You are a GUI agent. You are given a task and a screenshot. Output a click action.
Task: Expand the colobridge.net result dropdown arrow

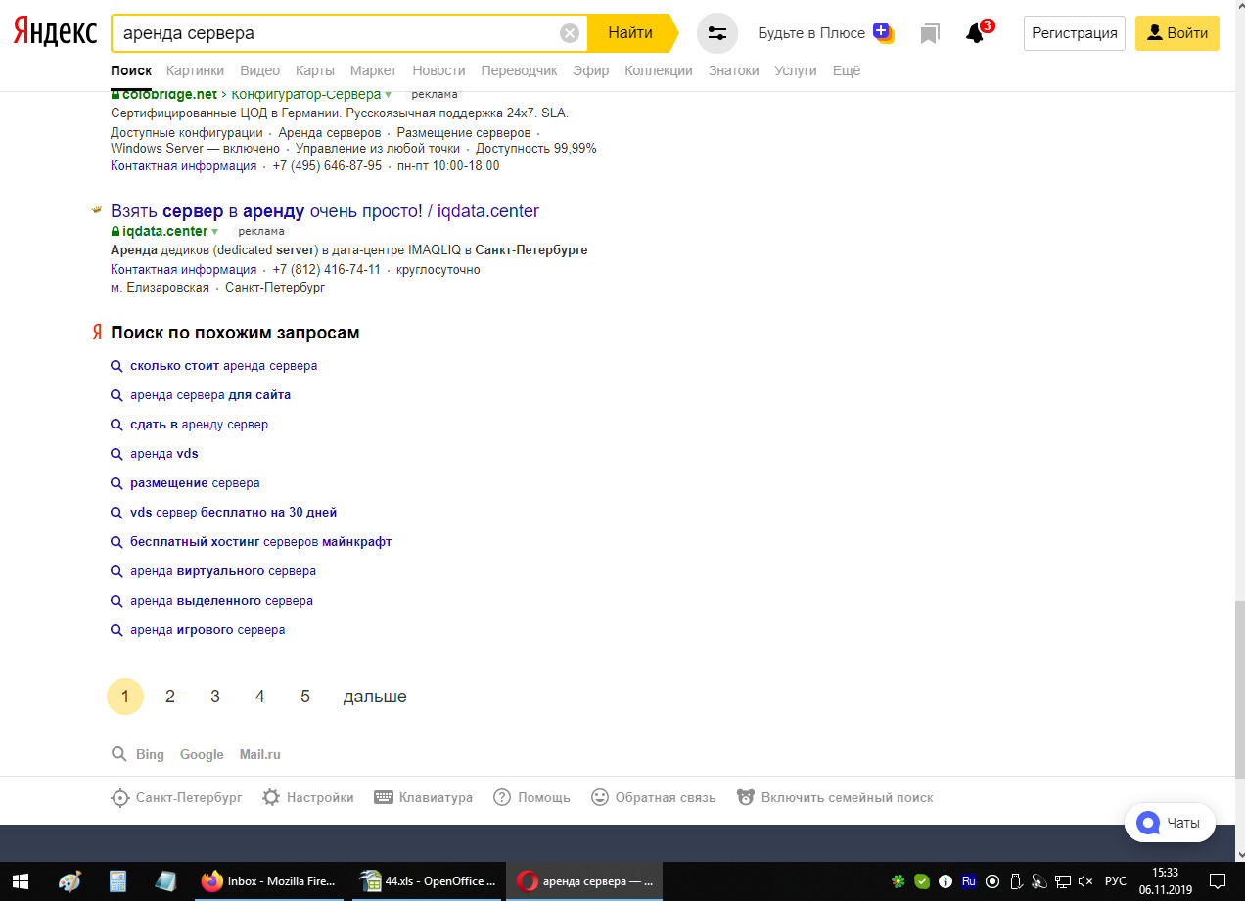point(389,95)
